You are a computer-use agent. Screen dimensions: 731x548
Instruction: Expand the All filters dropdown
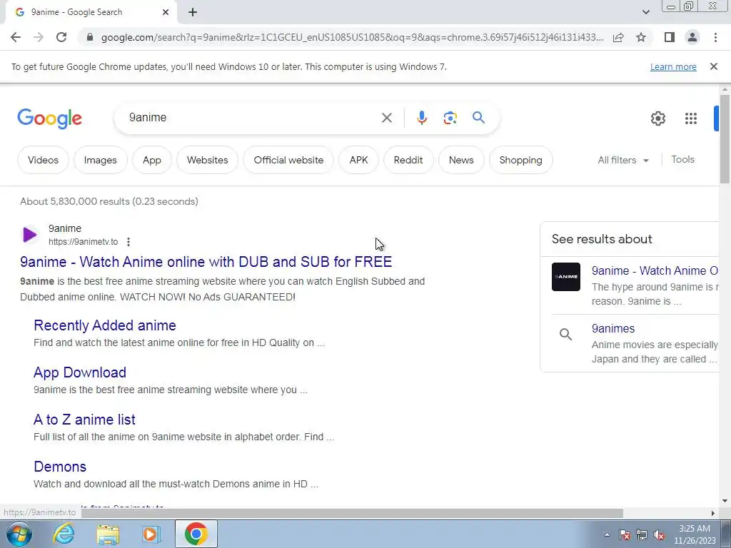coord(623,160)
